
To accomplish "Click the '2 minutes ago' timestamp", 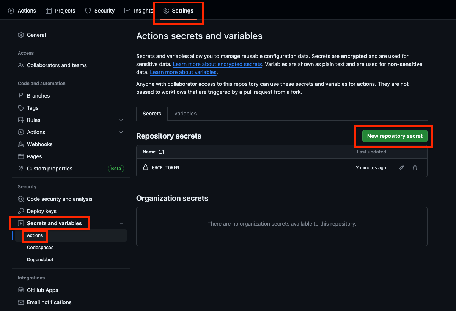I will click(x=371, y=167).
